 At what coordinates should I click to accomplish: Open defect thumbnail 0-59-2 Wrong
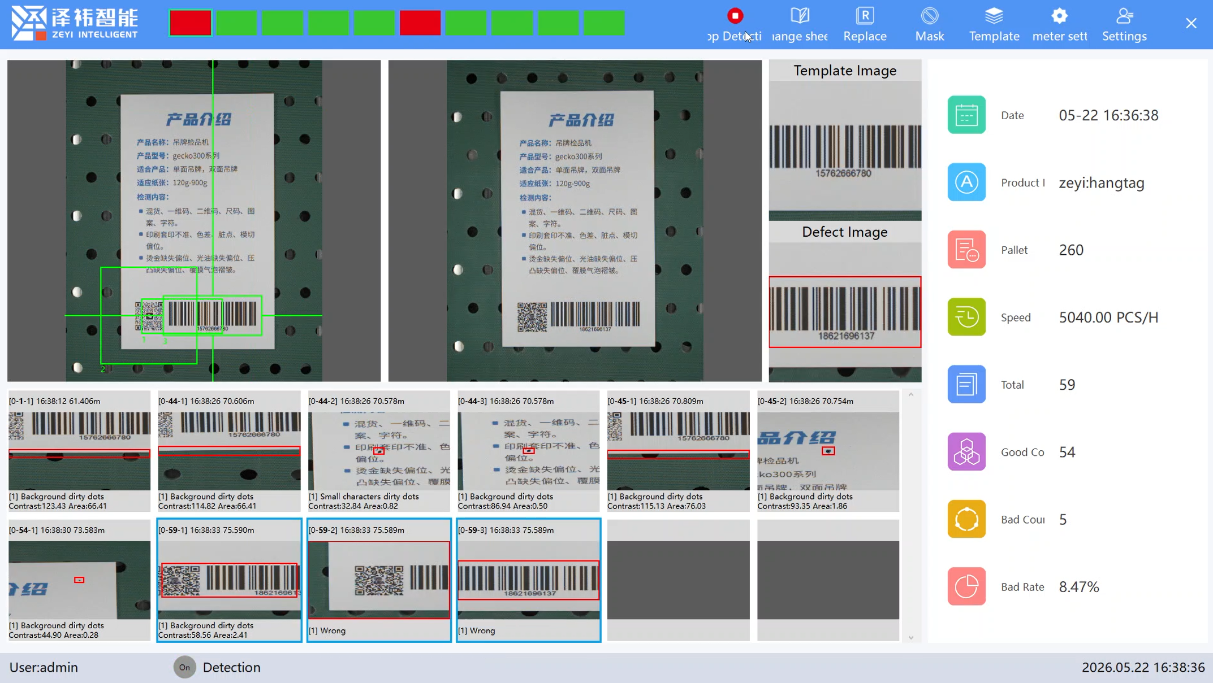coord(379,580)
